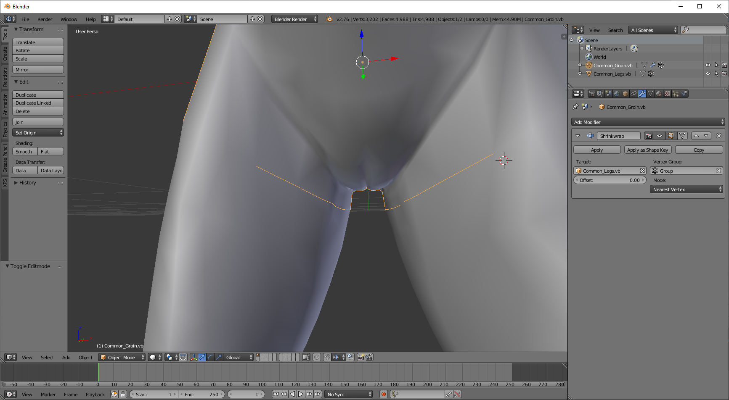Open the All Scenes outliner filter dropdown
Viewport: 729px width, 400px height.
pos(653,30)
